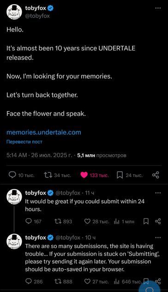
Task: Open the @tobyfox handle in the 11 ч reply
Action: [68, 193]
